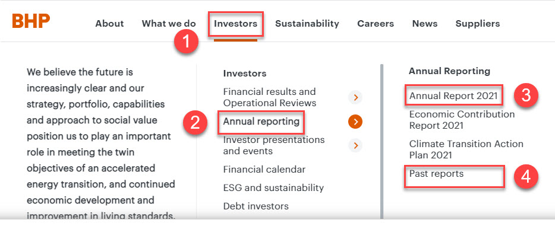Image resolution: width=555 pixels, height=226 pixels.
Task: Open the What we do menu
Action: (x=169, y=24)
